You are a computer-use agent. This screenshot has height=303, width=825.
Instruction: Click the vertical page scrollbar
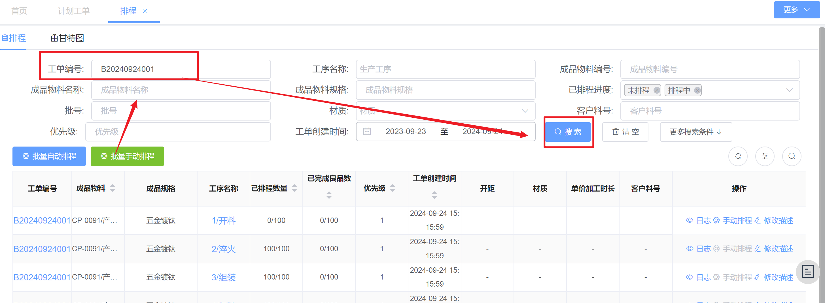[x=822, y=165]
